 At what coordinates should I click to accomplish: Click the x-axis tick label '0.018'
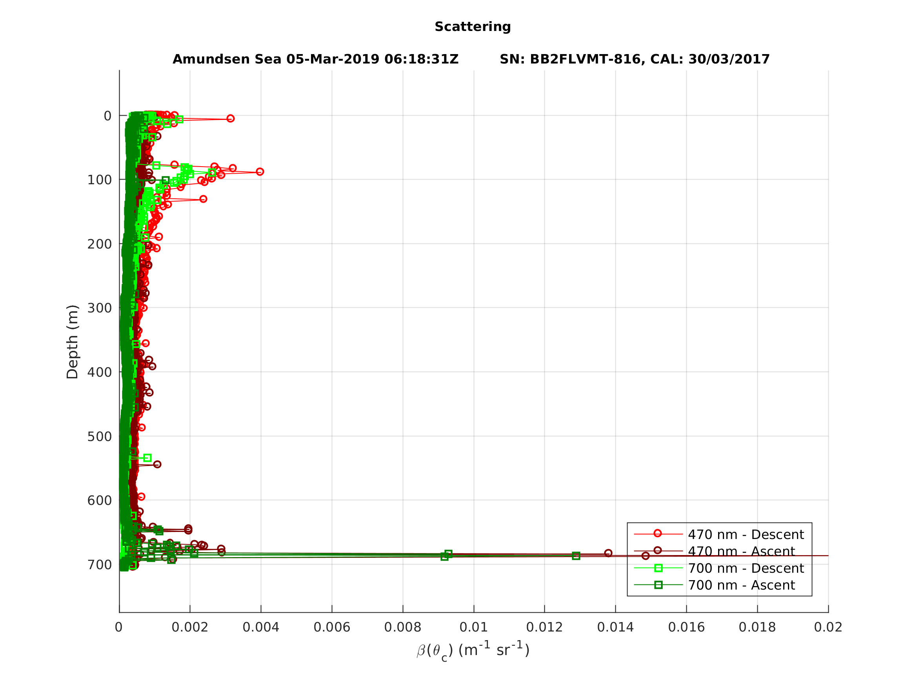[757, 627]
